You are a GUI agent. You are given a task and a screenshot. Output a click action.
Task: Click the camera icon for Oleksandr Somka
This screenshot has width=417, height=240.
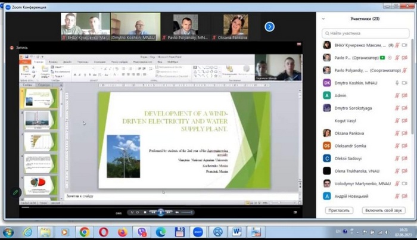pyautogui.click(x=404, y=146)
